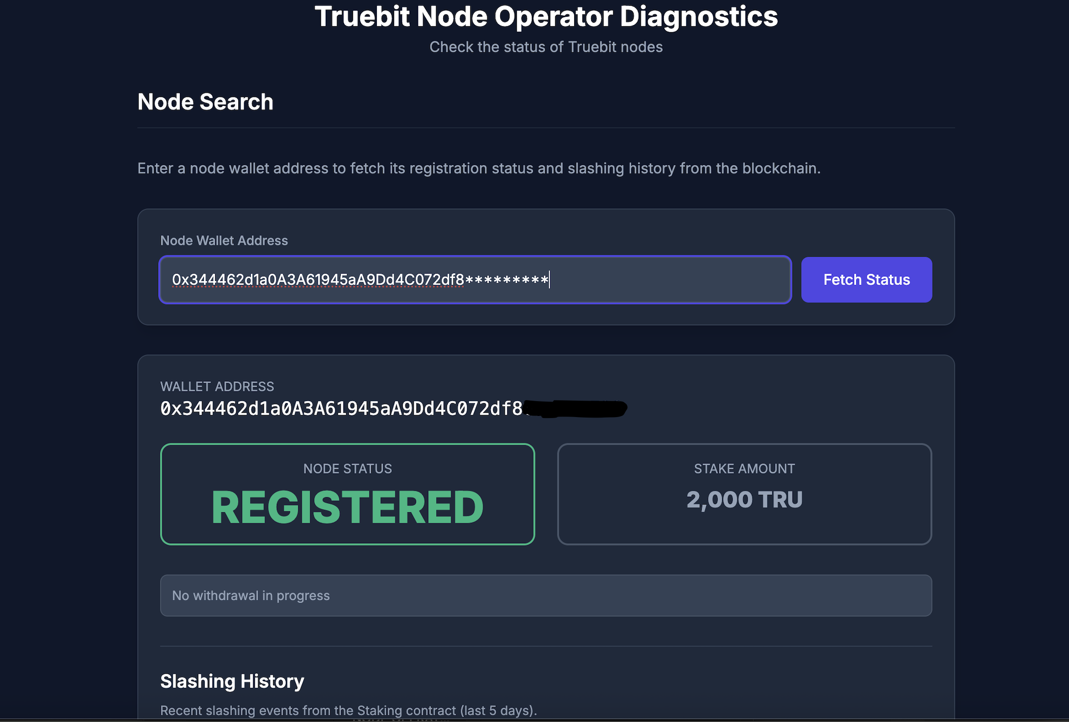Click the divider line below Node Search
The image size is (1069, 722).
point(546,128)
